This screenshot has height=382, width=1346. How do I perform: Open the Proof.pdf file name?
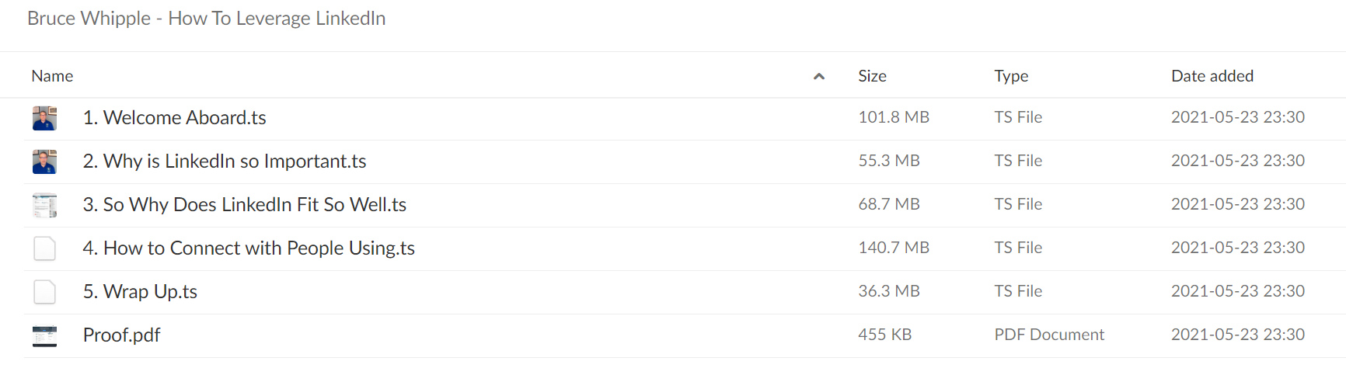tap(121, 335)
